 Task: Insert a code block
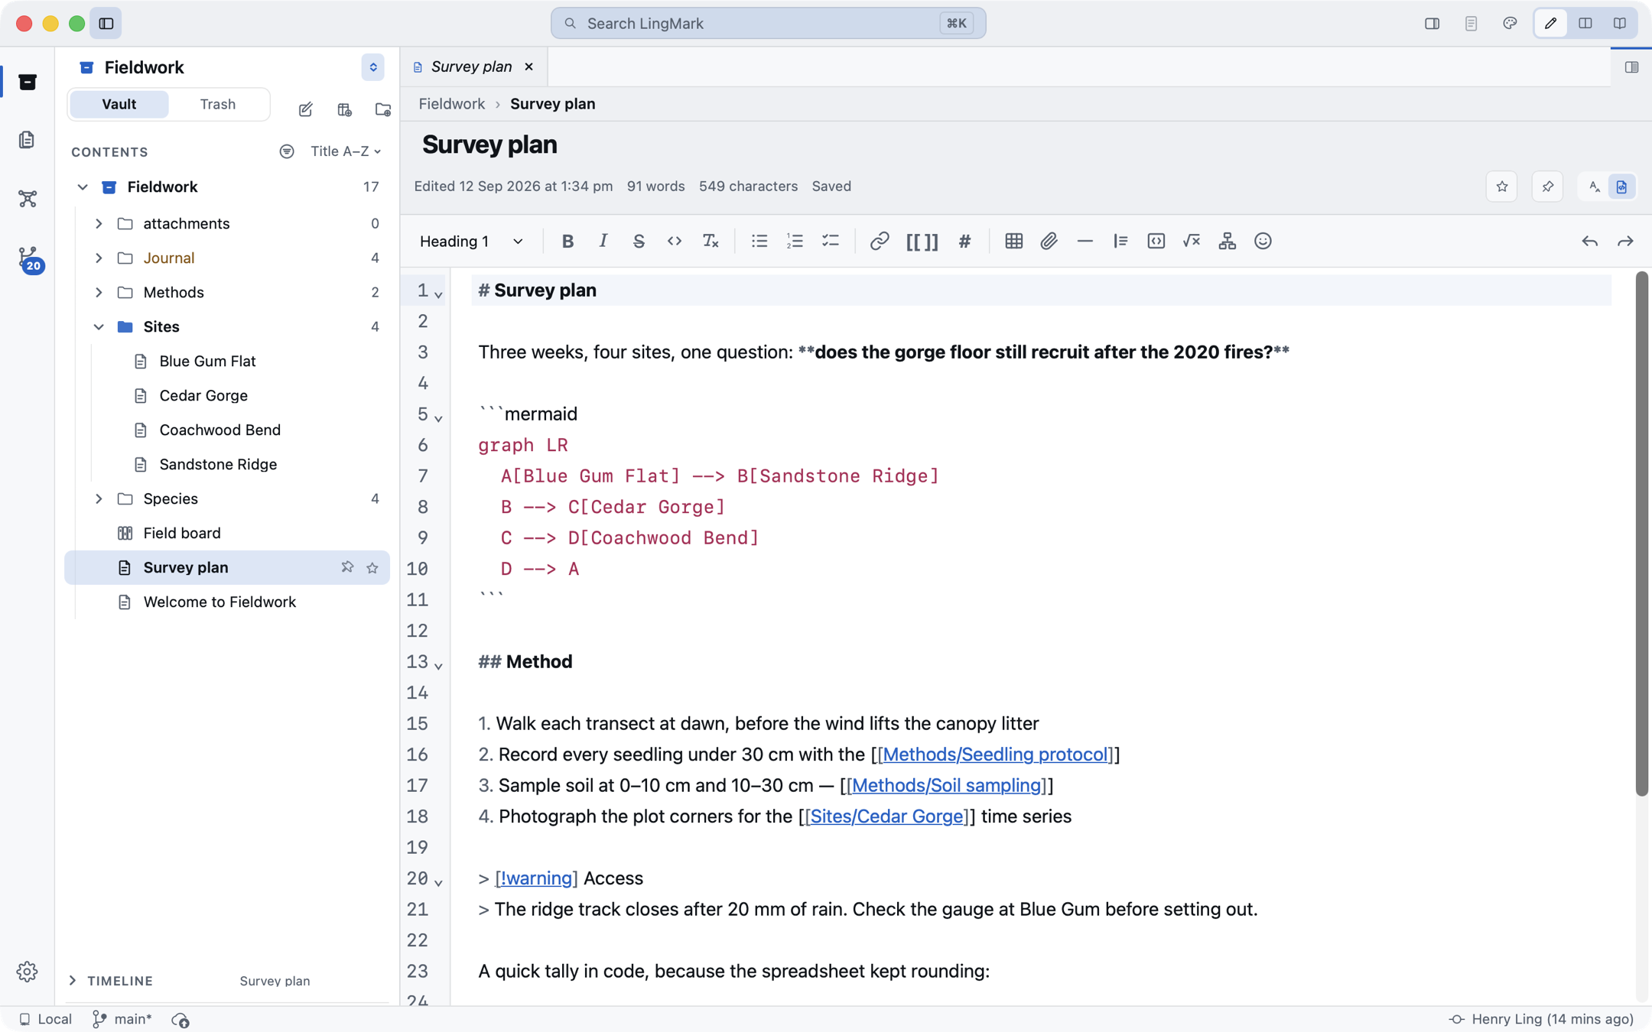[x=1156, y=242]
